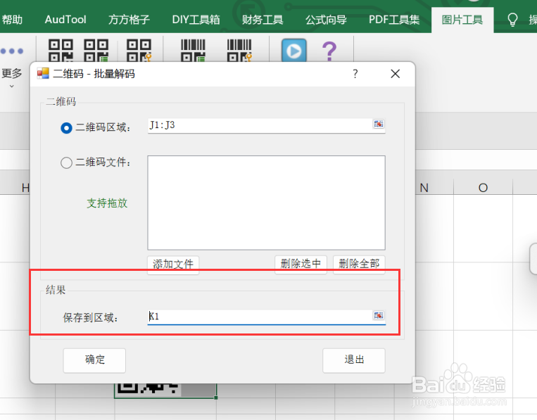The height and width of the screenshot is (420, 537).
Task: Open the 帮助 ribbon tab
Action: click(x=12, y=20)
